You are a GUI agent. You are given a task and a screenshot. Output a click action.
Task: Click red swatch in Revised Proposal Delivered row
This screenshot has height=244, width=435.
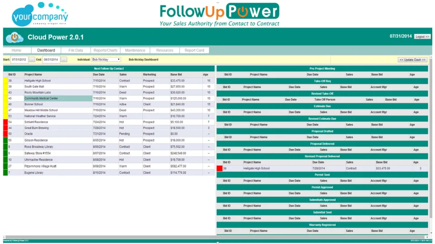point(219,168)
